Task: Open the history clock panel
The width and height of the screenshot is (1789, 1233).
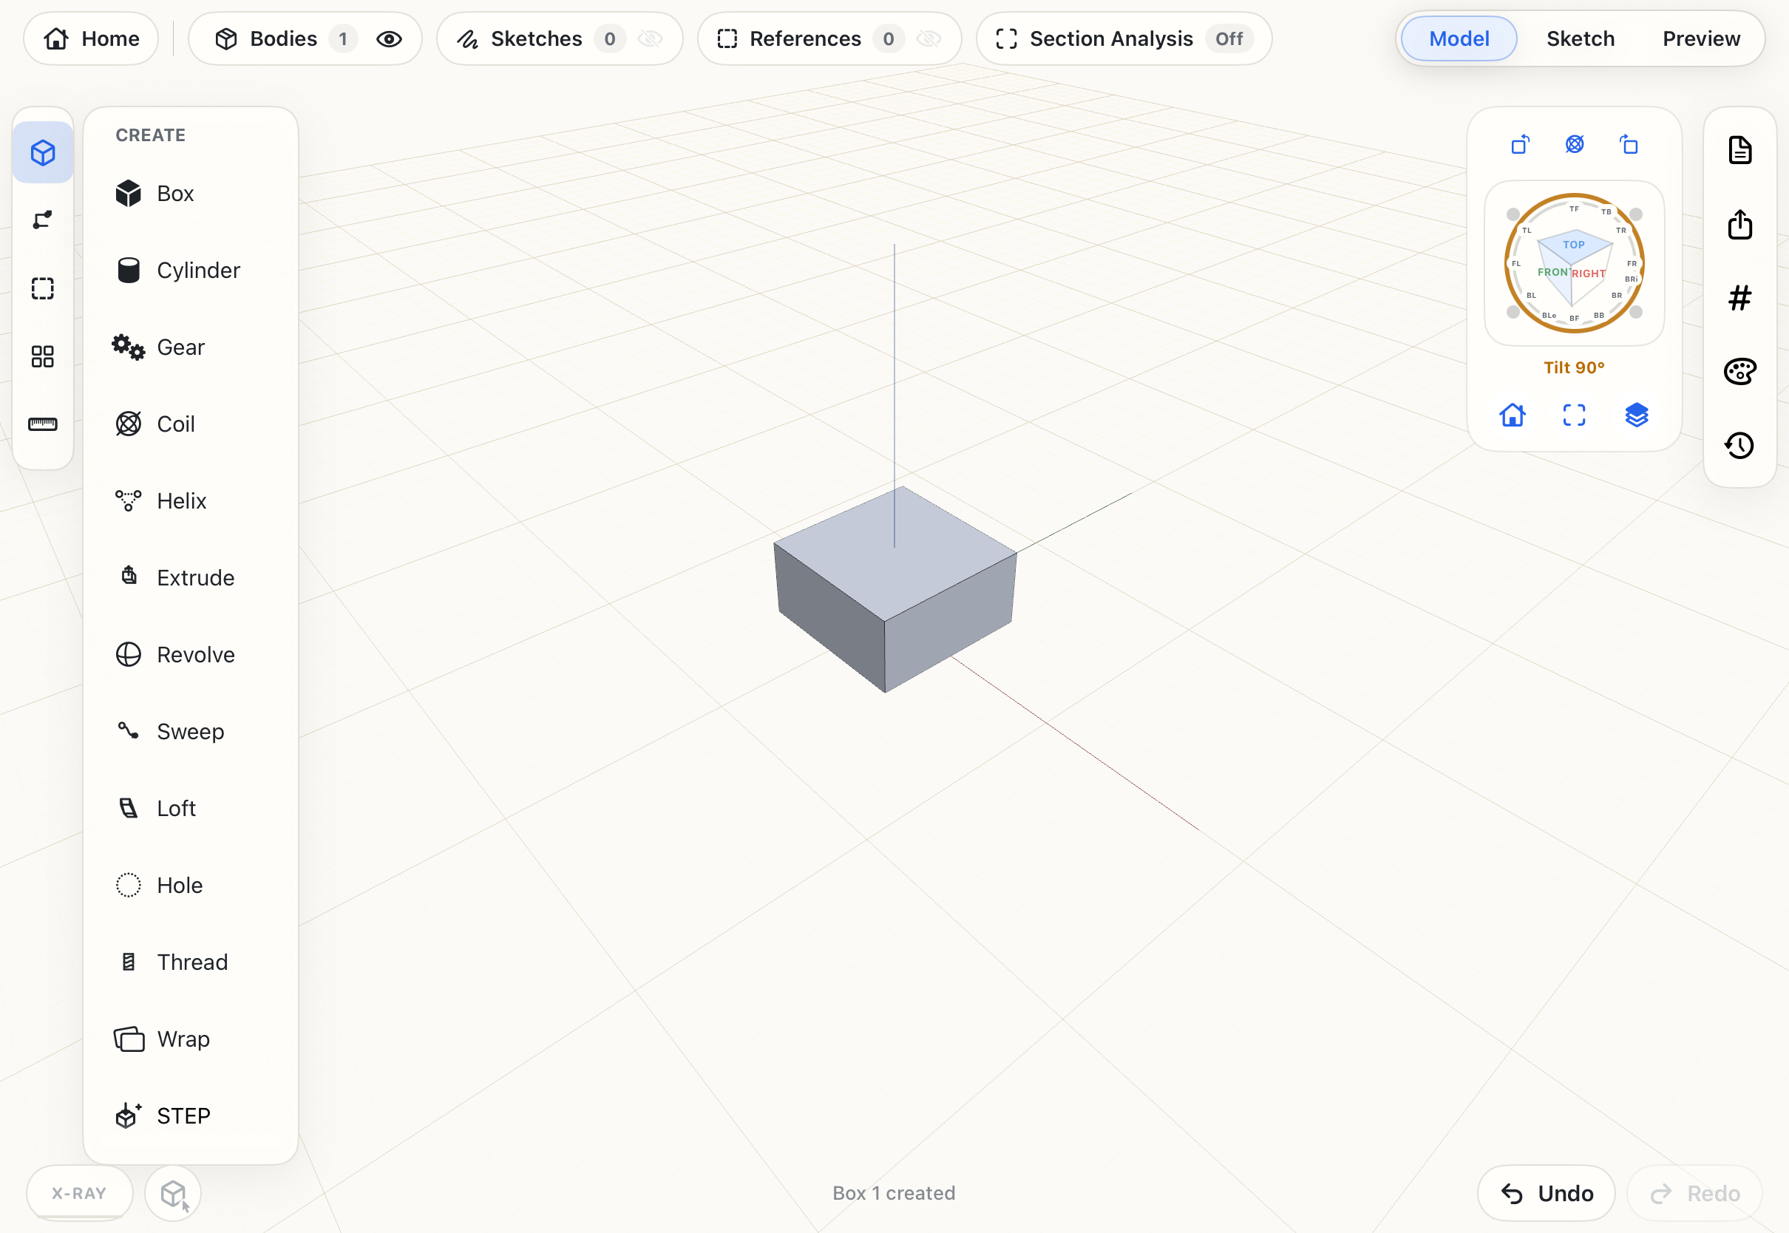Action: tap(1739, 445)
